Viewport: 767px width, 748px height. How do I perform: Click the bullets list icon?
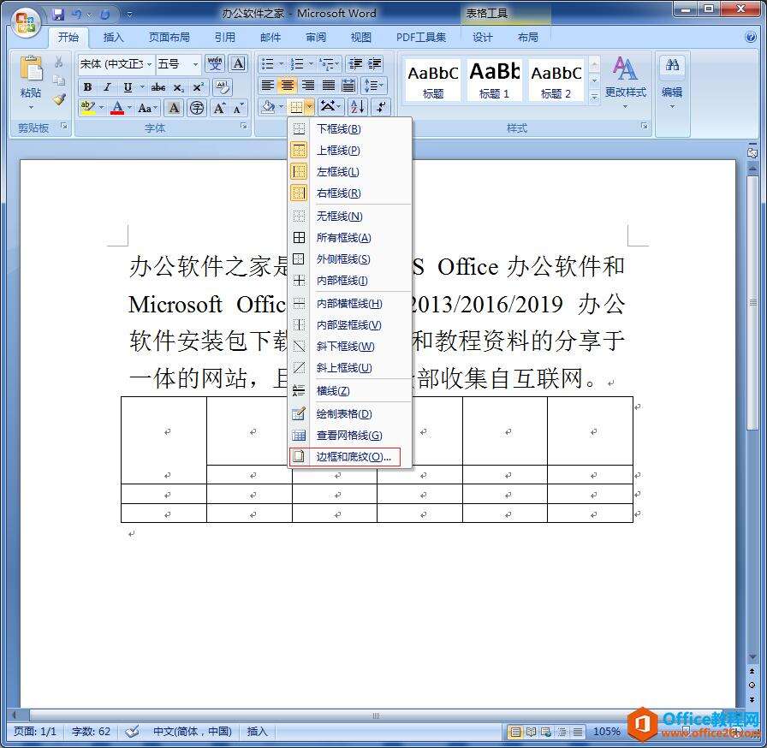coord(268,63)
